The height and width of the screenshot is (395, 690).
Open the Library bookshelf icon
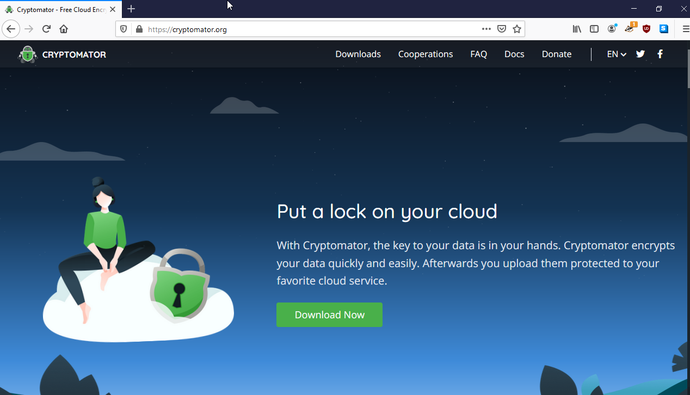click(577, 29)
